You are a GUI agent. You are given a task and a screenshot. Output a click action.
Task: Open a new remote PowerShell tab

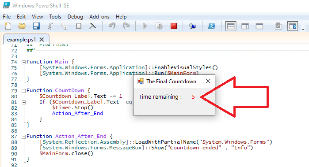point(192,26)
